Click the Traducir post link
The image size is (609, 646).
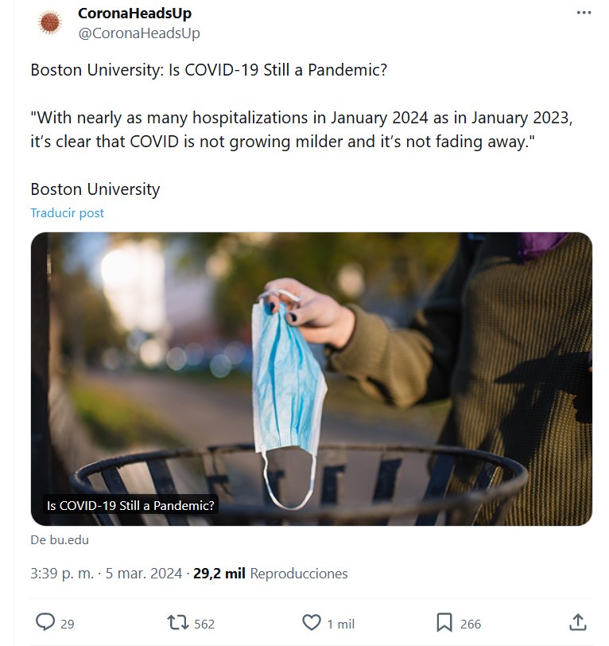(67, 213)
